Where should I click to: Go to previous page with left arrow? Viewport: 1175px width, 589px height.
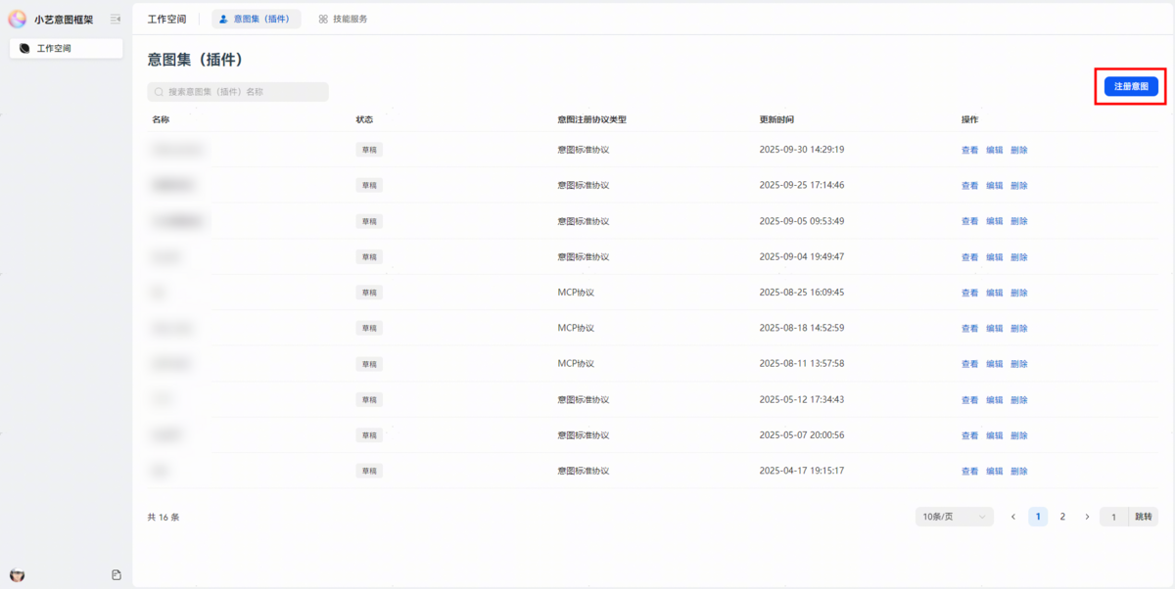coord(1013,517)
